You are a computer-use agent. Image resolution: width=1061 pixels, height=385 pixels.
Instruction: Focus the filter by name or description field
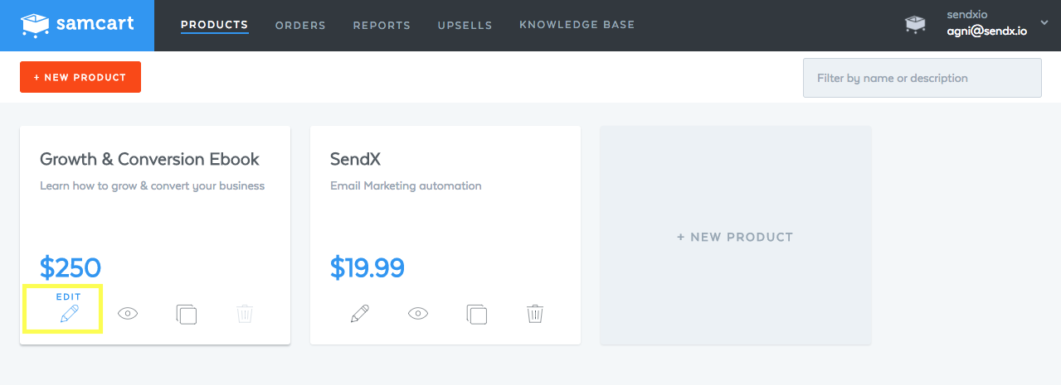(922, 78)
